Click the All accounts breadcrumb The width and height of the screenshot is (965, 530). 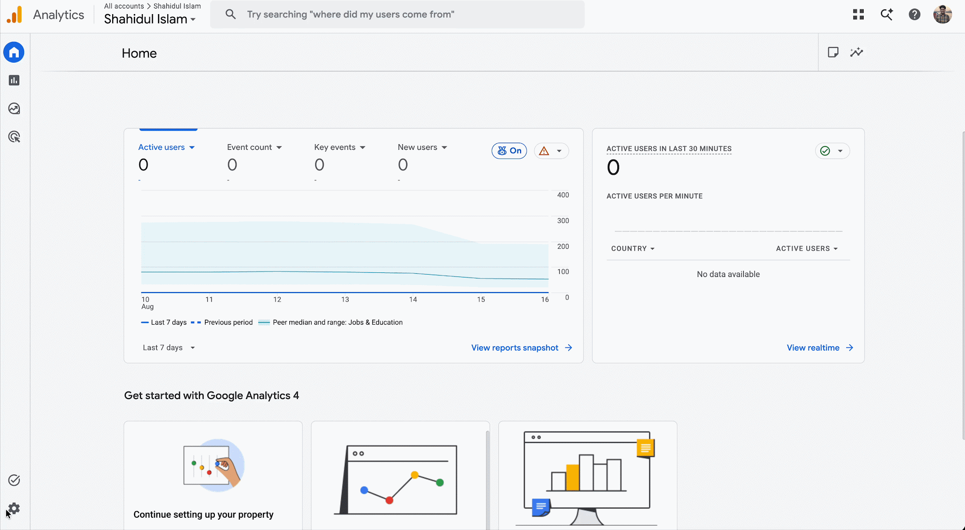coord(124,6)
